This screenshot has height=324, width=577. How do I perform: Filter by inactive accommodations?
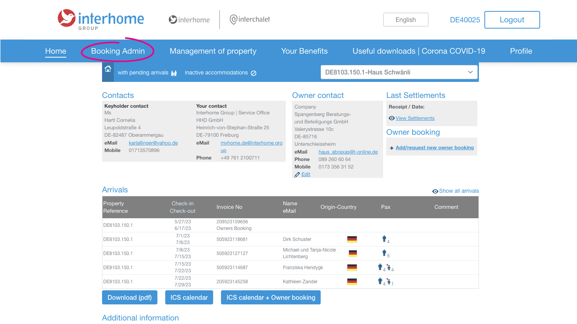[221, 72]
